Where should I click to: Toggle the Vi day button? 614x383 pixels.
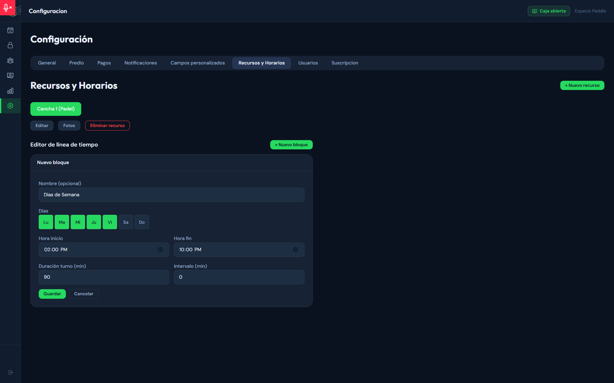point(110,222)
